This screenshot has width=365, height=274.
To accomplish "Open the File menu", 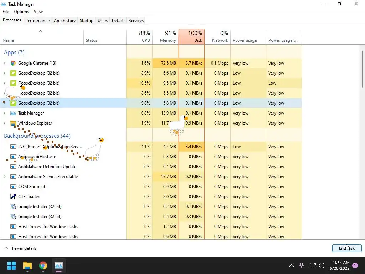I will coord(6,12).
